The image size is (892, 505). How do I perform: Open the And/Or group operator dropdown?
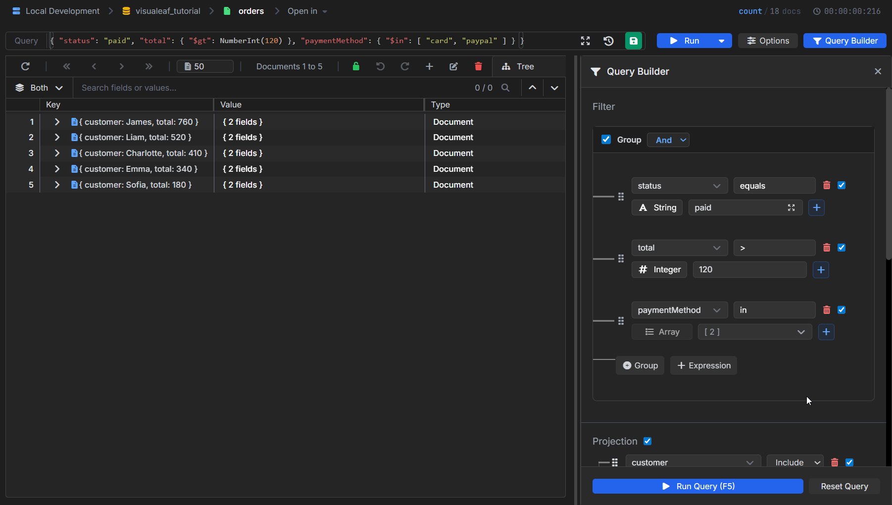click(668, 140)
